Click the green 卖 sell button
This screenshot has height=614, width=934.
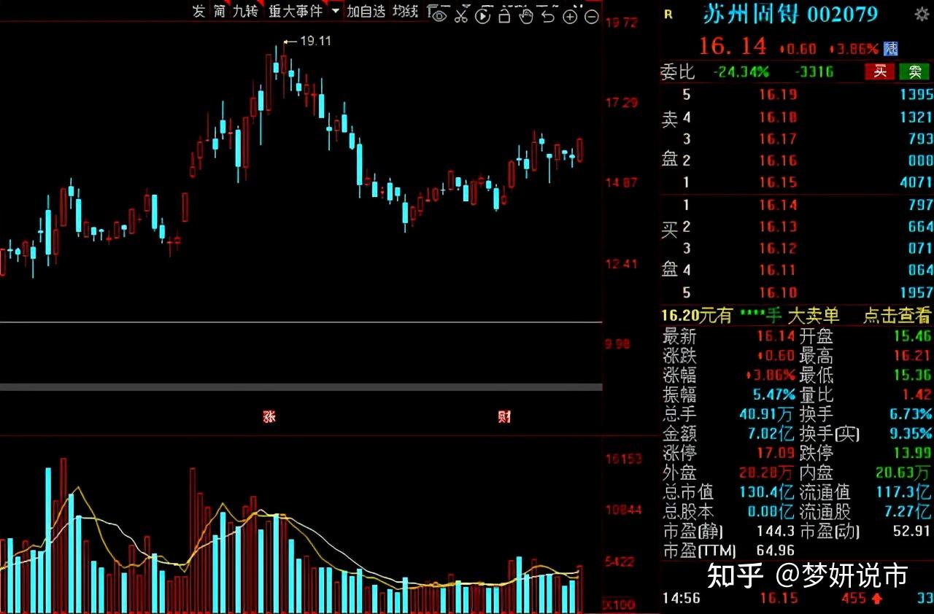tap(914, 71)
